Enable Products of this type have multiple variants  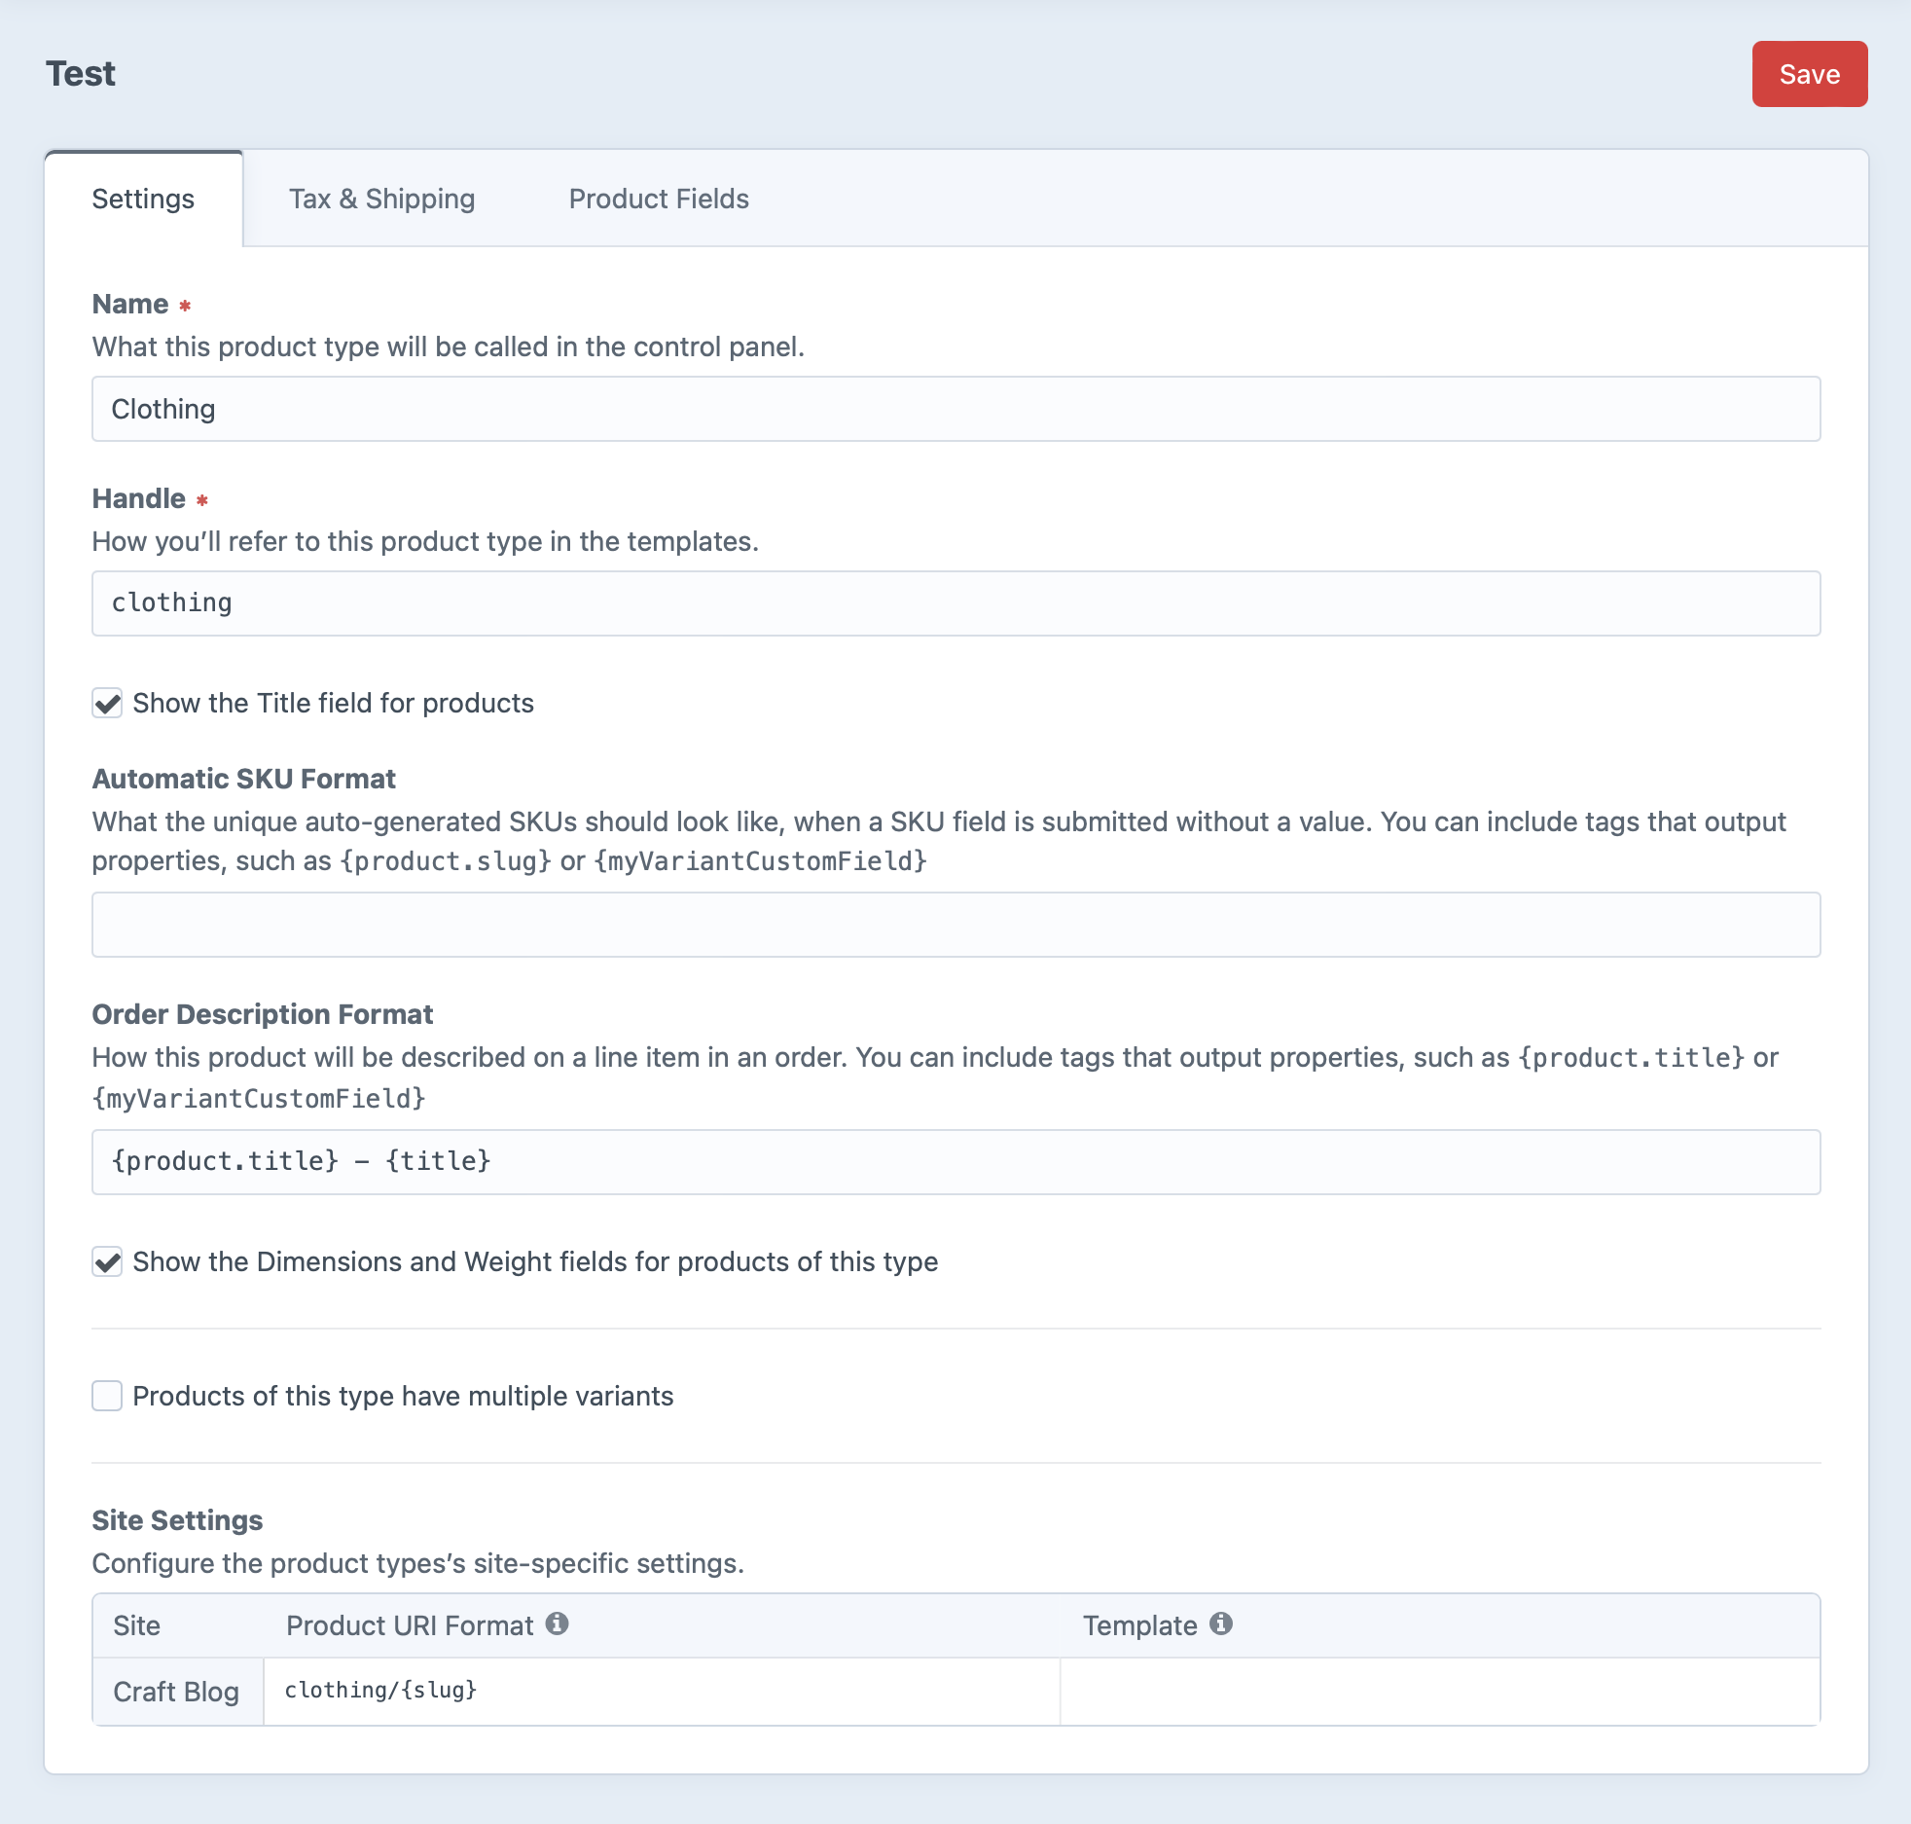click(x=107, y=1396)
